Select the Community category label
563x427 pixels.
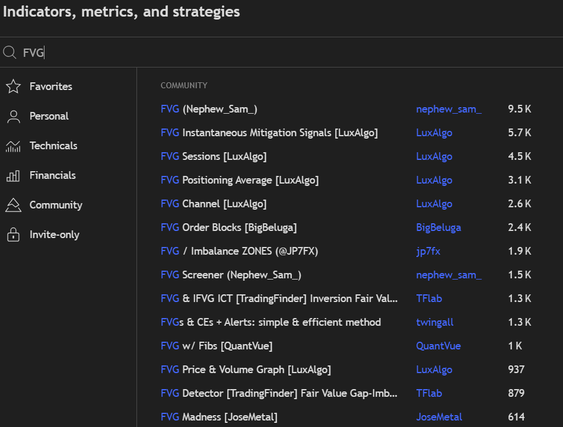(x=56, y=205)
